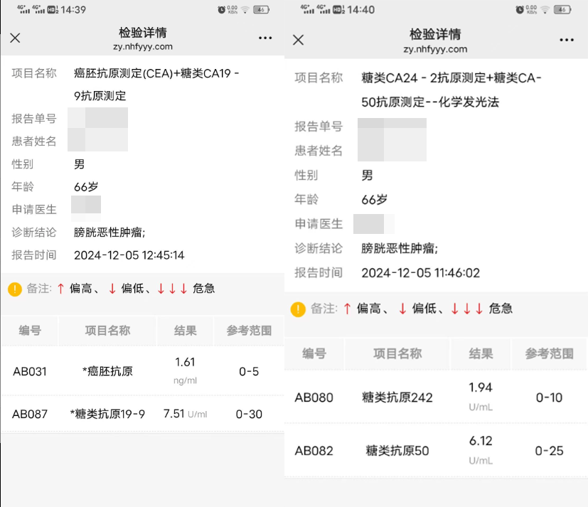
Task: Open the overflow menu on the CEA report page
Action: (264, 38)
